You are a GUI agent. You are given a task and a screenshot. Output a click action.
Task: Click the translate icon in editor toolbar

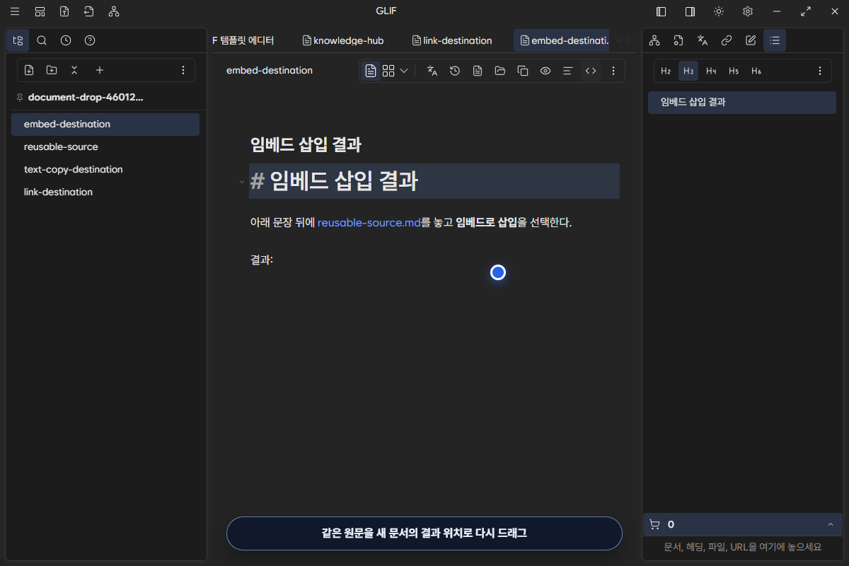click(x=432, y=71)
